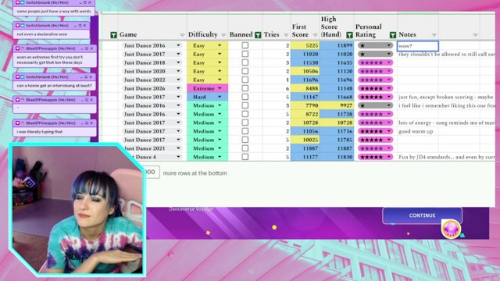The image size is (500, 281).
Task: Select the note starting 'Fun by JD4 standards'
Action: pos(446,157)
